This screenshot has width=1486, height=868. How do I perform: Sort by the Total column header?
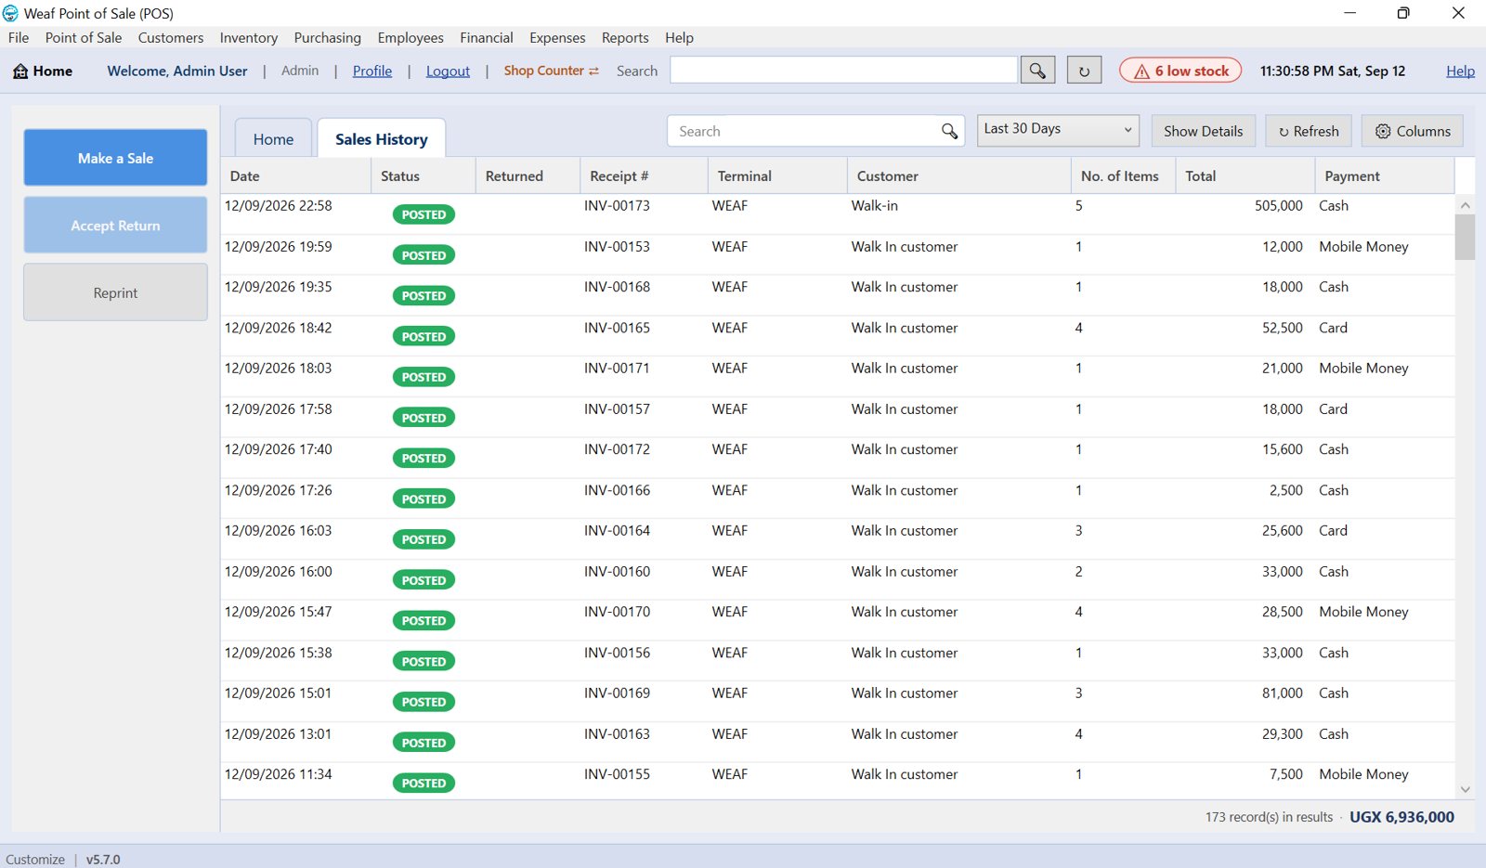coord(1245,175)
